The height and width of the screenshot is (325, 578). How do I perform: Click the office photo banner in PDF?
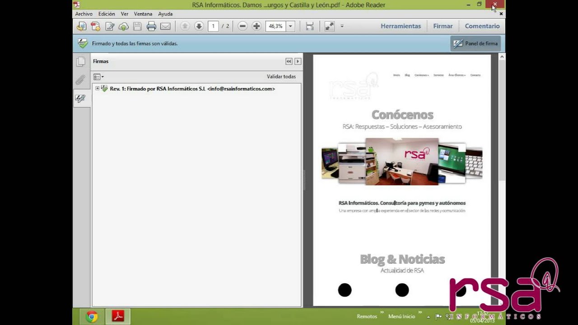coord(402,162)
